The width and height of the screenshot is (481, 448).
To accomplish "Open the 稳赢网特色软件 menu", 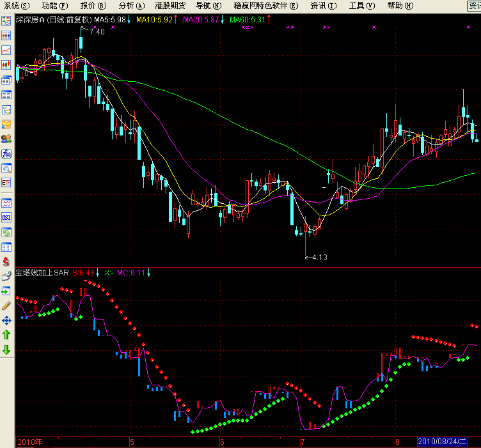I will (265, 6).
